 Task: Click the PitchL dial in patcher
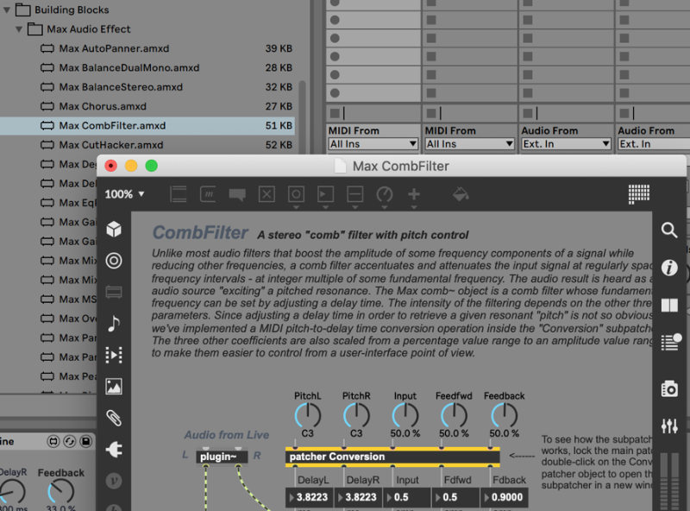click(308, 415)
